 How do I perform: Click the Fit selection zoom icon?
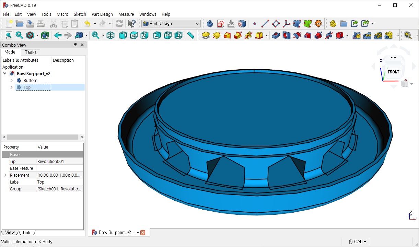tap(19, 35)
